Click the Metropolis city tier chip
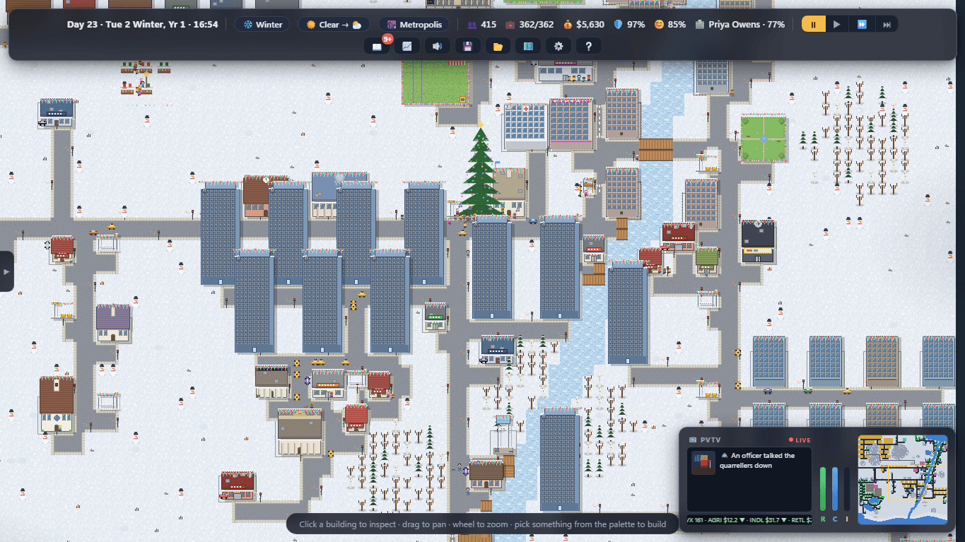 [x=414, y=24]
